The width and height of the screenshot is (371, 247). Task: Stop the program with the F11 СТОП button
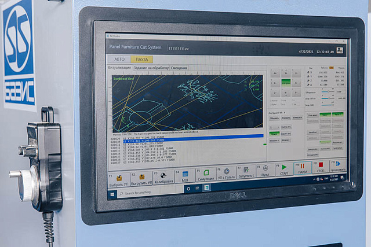(x=321, y=167)
